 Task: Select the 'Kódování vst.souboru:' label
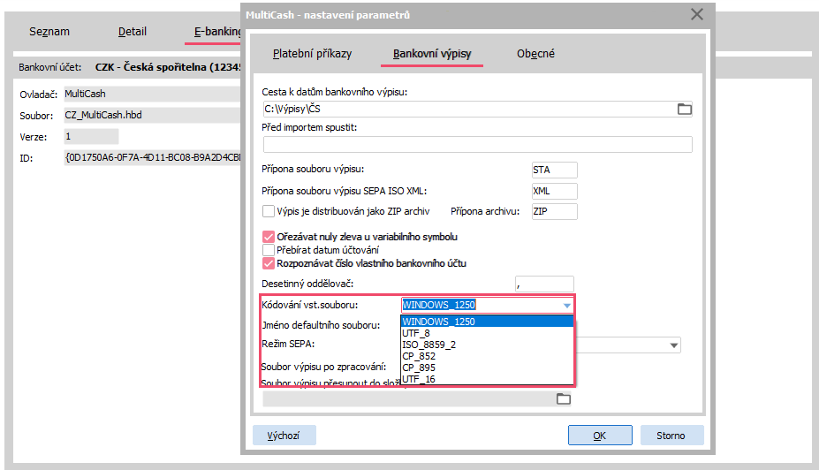pos(310,305)
